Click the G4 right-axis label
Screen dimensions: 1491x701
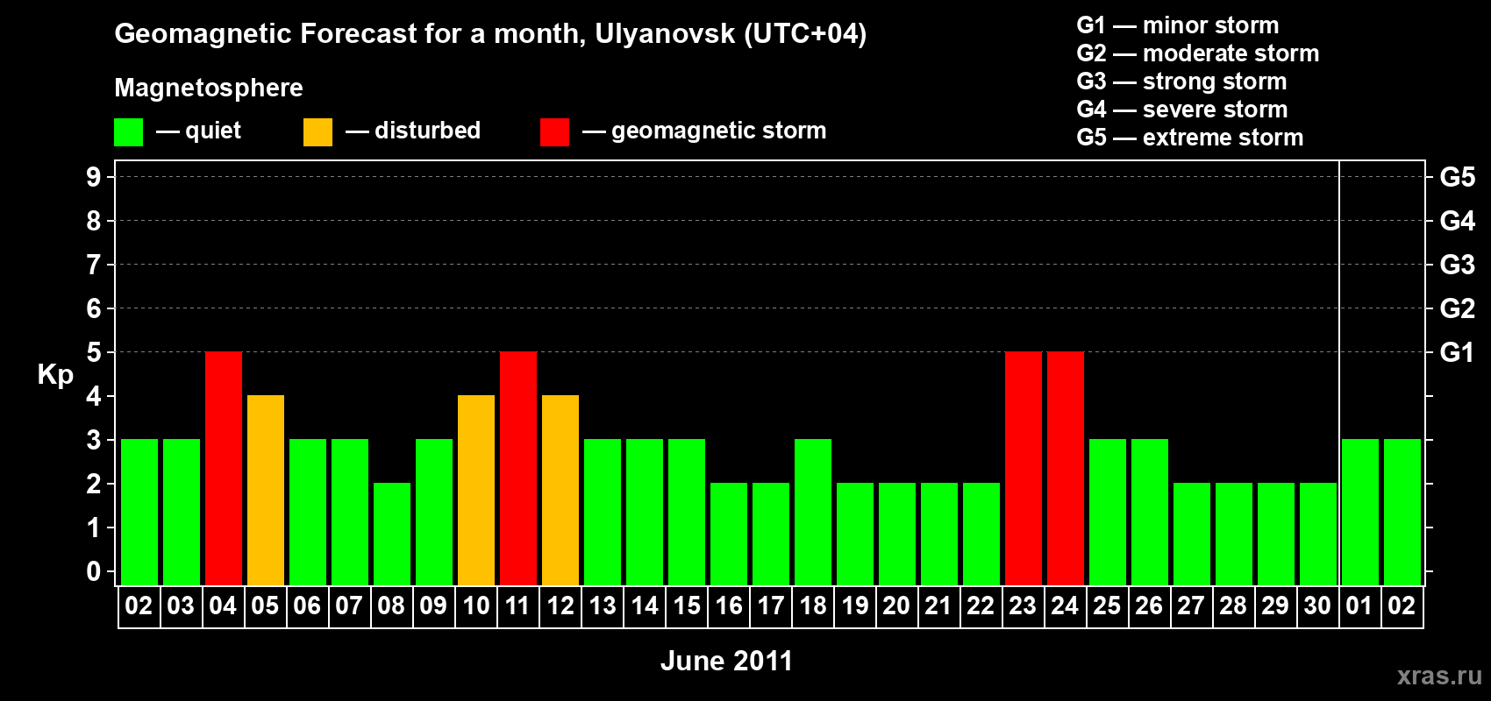pos(1458,221)
